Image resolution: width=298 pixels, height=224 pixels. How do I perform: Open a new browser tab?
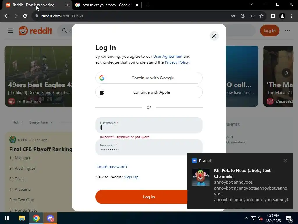point(148,5)
